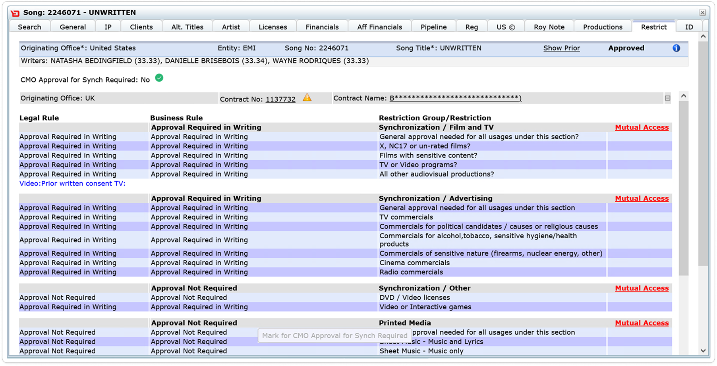This screenshot has height=366, width=717.
Task: Click the Synchronization / Advertising group header
Action: (x=435, y=198)
